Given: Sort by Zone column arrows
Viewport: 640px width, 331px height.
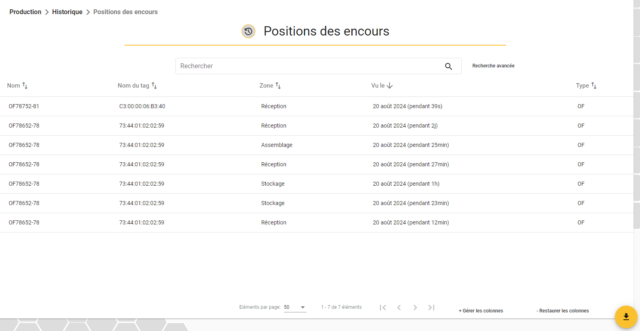Looking at the screenshot, I should click(278, 86).
